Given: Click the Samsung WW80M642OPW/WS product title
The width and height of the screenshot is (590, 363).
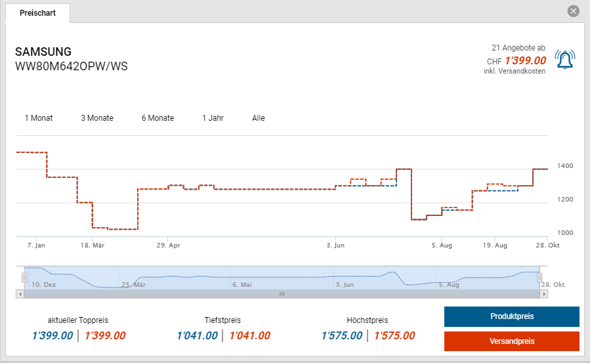Looking at the screenshot, I should pos(71,59).
